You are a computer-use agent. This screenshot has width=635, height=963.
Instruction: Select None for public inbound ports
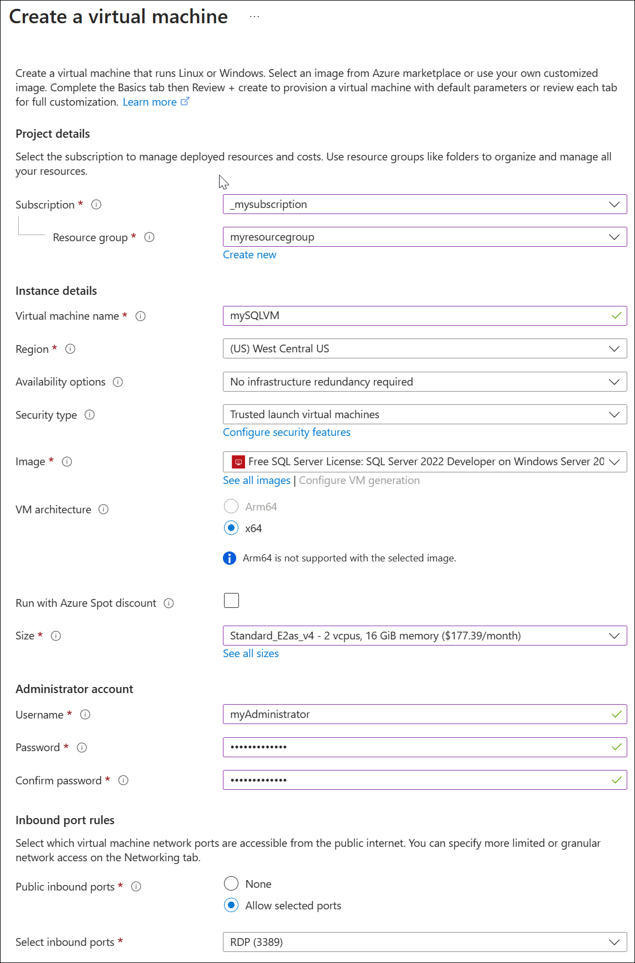231,884
